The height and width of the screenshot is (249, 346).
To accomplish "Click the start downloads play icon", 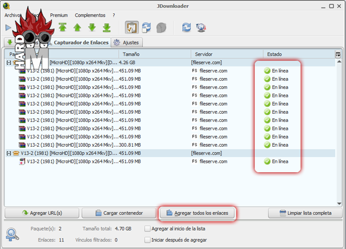I will (x=8, y=28).
